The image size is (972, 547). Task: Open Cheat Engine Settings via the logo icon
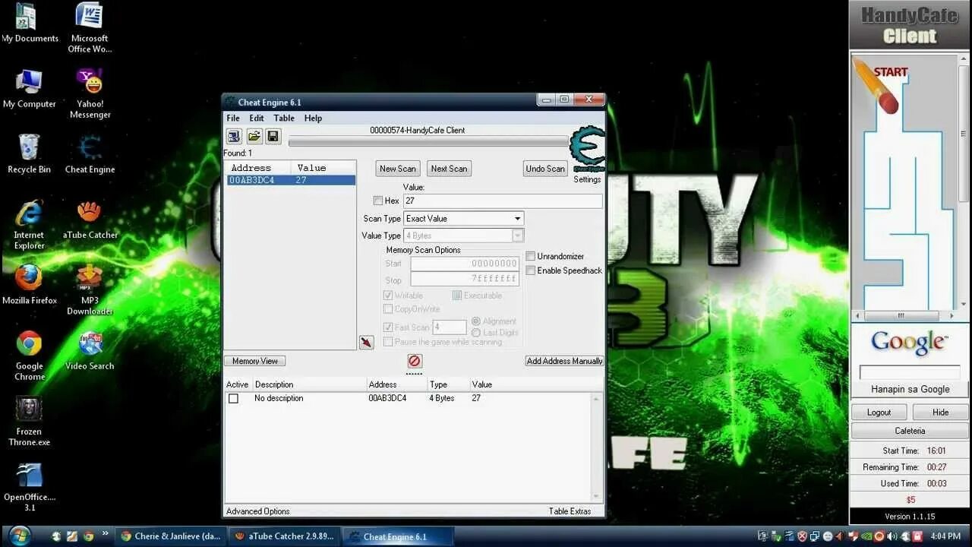[x=586, y=150]
